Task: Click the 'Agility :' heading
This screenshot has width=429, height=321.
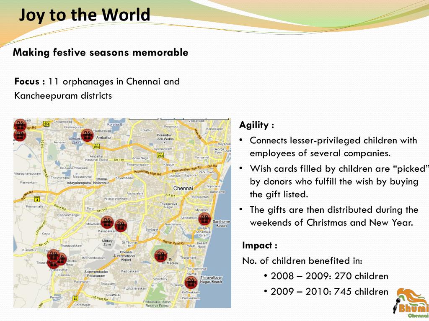Action: 256,125
